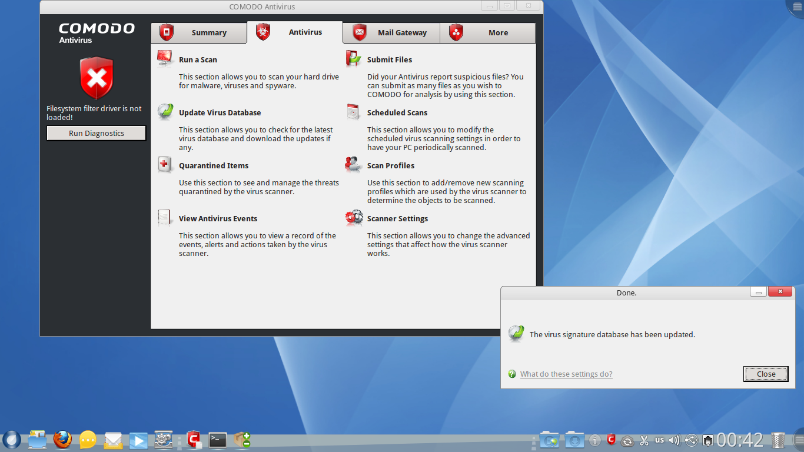Click the Run a Scan monitor icon
Viewport: 804px width, 452px height.
tap(165, 59)
